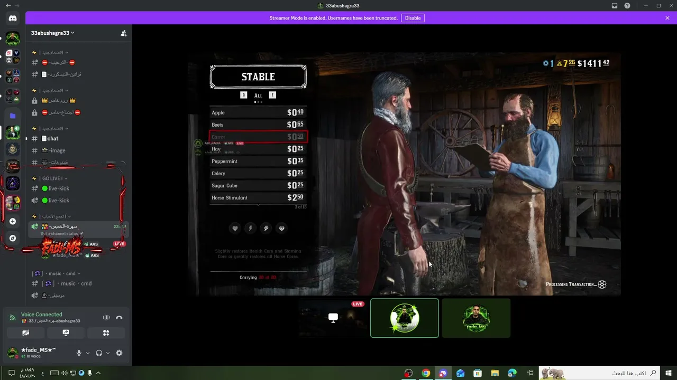Screen dimensions: 677x380
Task: Select the fade_MS participant tile
Action: (476, 318)
